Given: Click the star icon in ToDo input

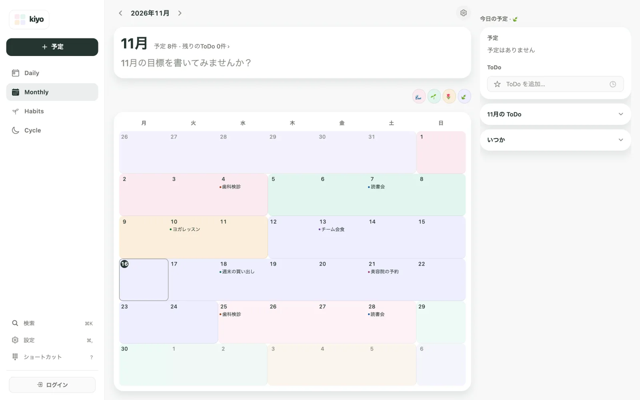Looking at the screenshot, I should click(x=497, y=84).
